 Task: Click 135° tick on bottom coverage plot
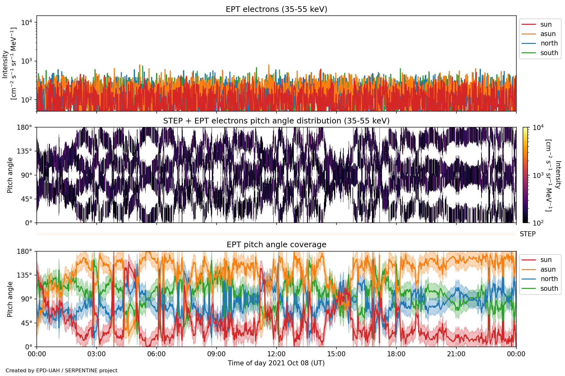[x=25, y=275]
